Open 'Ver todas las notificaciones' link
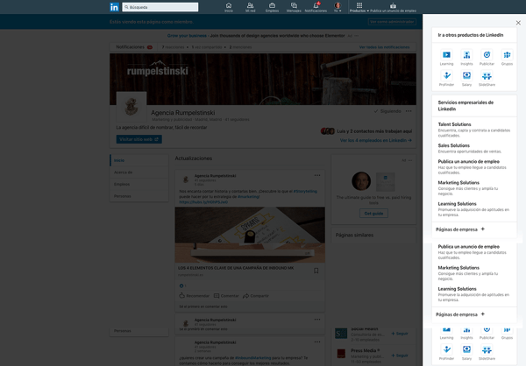Screen dimensions: 526x366 click(384, 47)
